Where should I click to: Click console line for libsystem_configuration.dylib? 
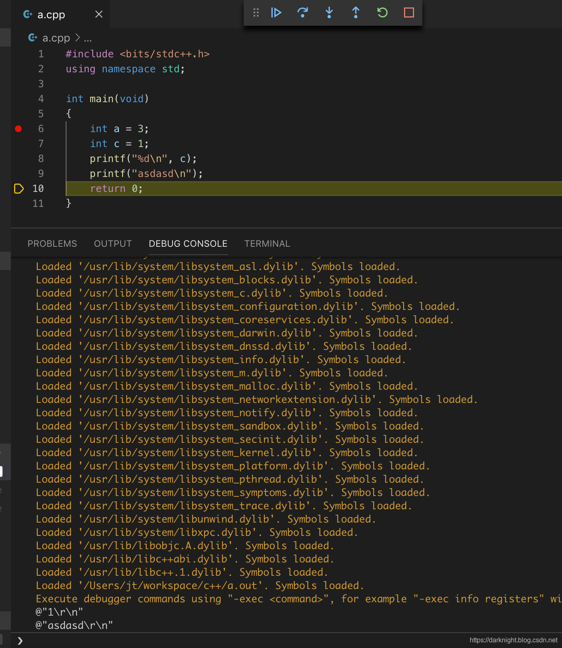pos(248,307)
